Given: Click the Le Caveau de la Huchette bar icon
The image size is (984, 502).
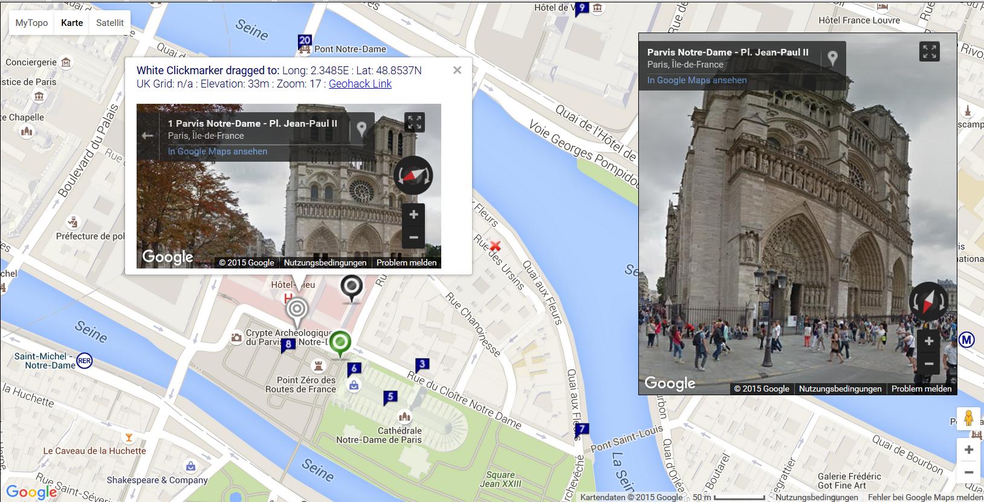Looking at the screenshot, I should 128,437.
